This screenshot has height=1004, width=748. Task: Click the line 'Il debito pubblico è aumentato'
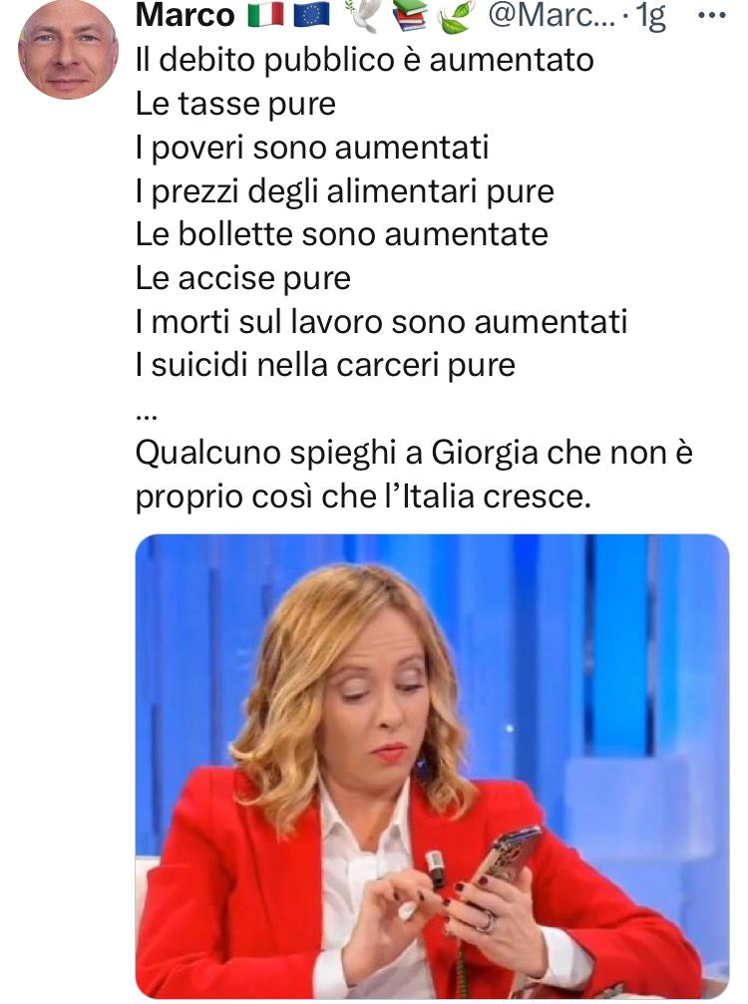click(x=364, y=60)
